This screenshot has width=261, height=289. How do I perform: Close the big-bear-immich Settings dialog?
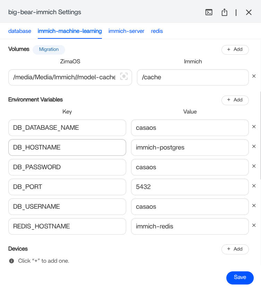(x=249, y=12)
